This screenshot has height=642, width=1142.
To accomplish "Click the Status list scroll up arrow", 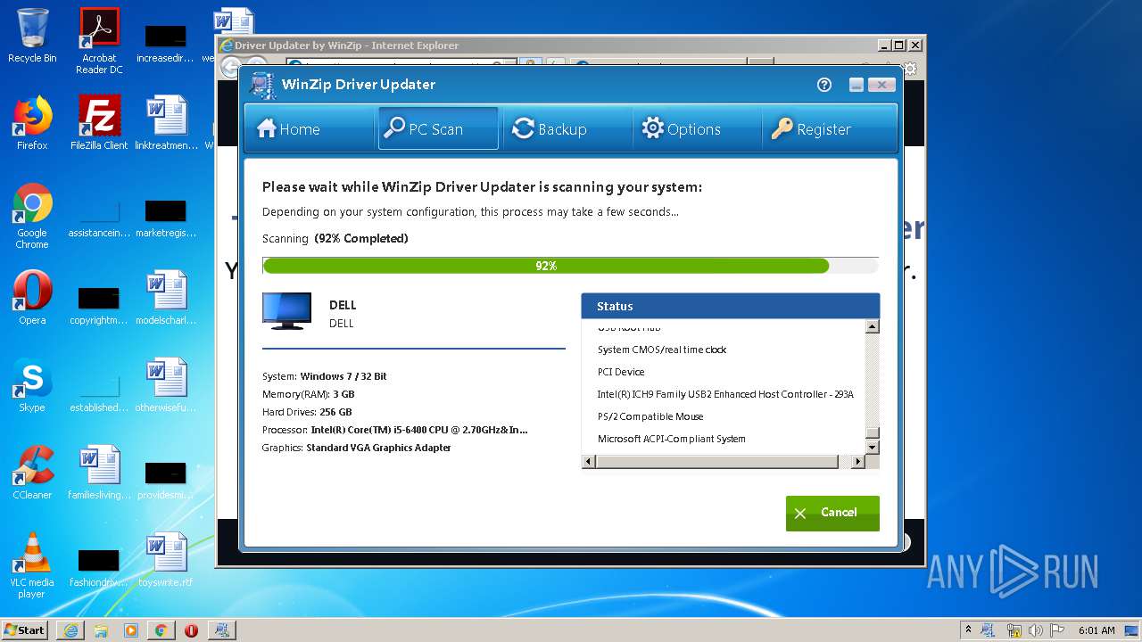I will (873, 326).
